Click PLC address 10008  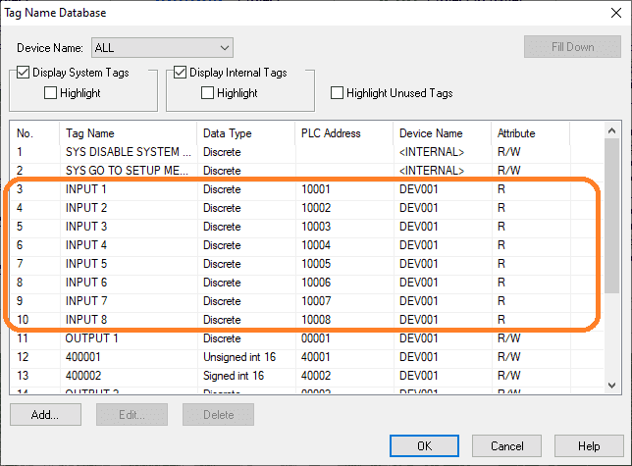point(316,320)
